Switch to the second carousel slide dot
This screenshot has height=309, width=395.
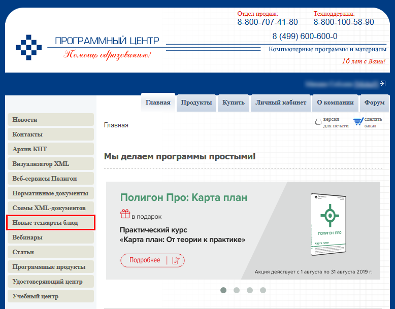(x=237, y=290)
